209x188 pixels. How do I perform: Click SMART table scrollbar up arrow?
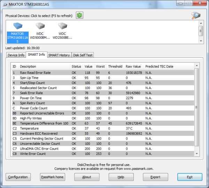point(196,65)
